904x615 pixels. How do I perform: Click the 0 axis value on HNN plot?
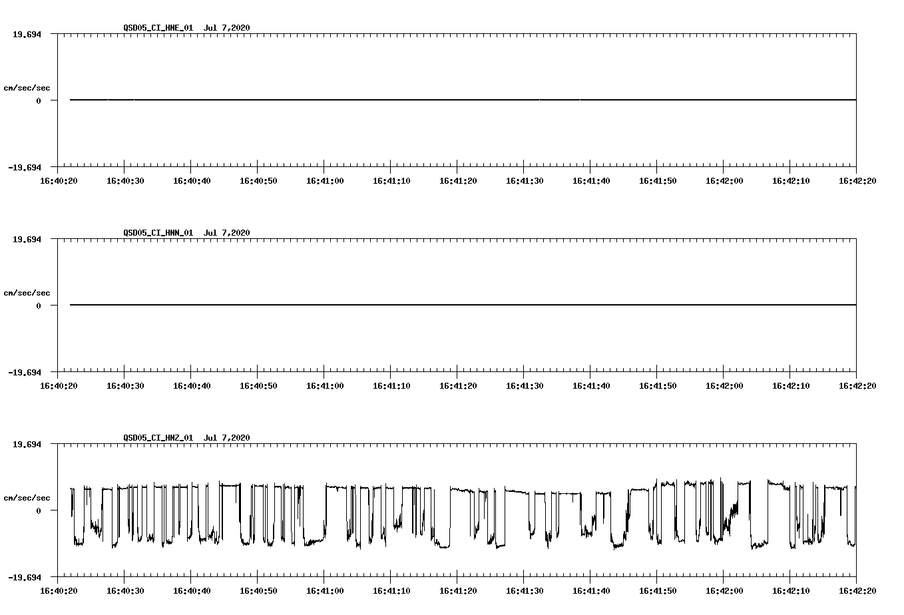39,306
